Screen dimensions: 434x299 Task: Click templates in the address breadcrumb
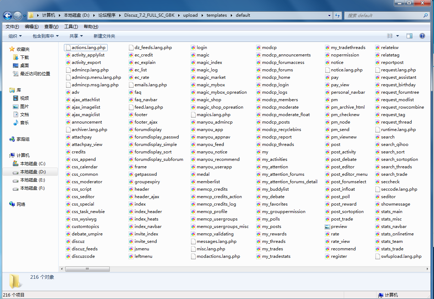(x=217, y=15)
